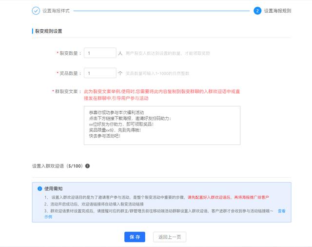
Task: Click the 裂变规则设置 section heading
Action: coord(48,31)
